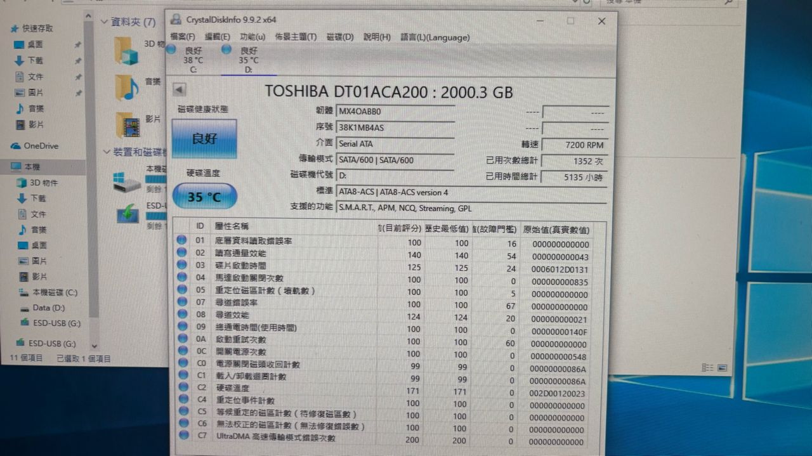Collapse the 資料夾 (7) group in Explorer
This screenshot has width=812, height=456.
point(105,22)
